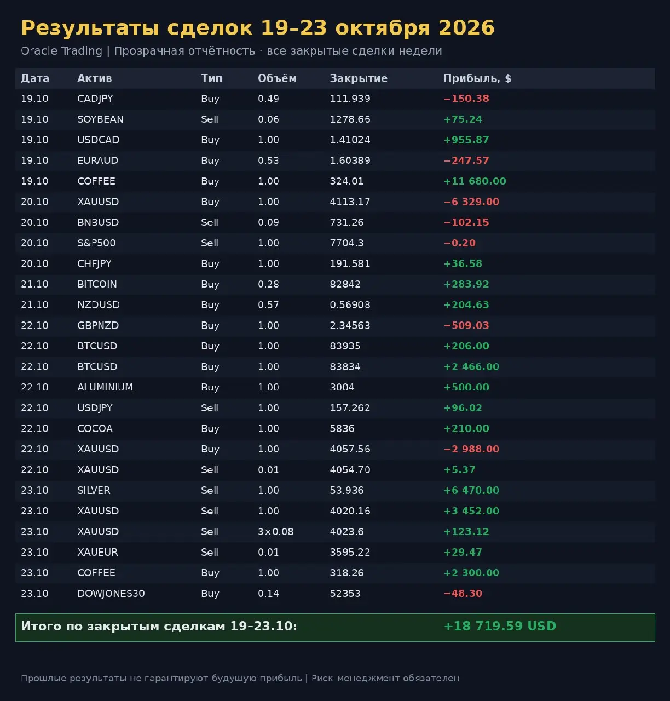The image size is (670, 701).
Task: Click the closing price 318.26
Action: click(x=346, y=573)
